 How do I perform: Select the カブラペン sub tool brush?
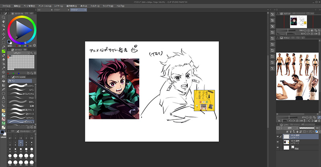(x=21, y=118)
